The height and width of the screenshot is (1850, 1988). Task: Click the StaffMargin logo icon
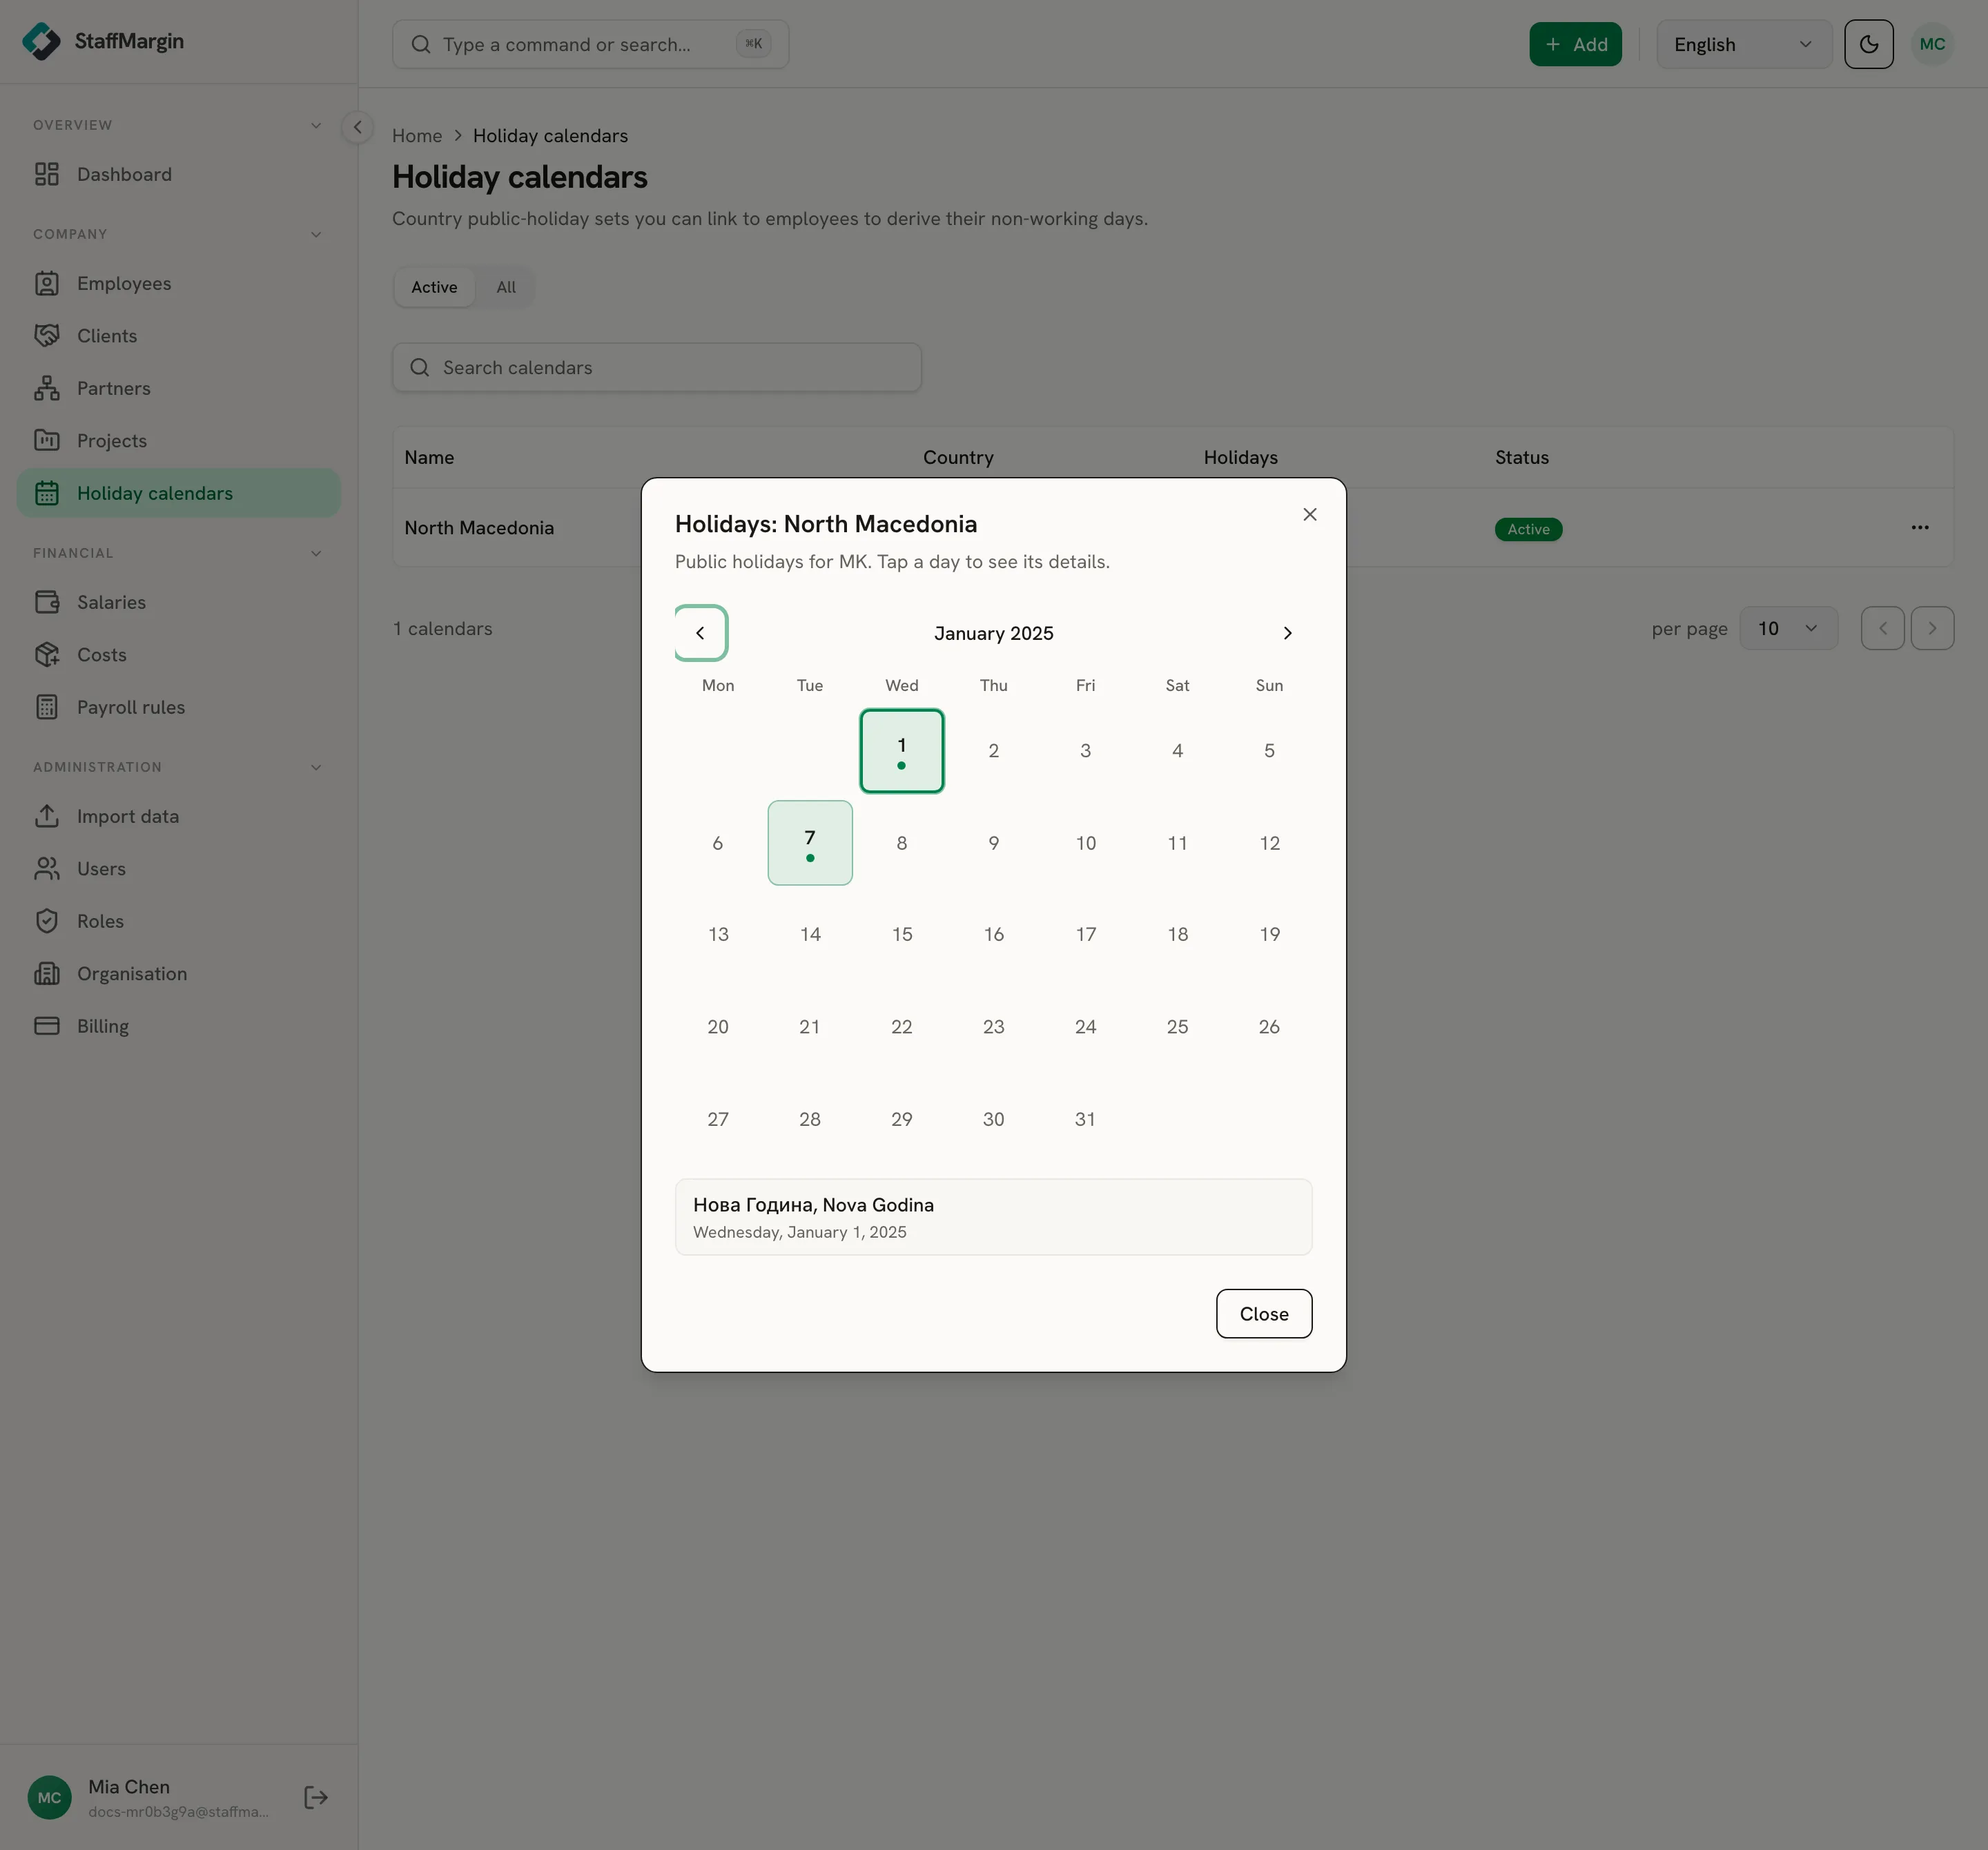(41, 41)
